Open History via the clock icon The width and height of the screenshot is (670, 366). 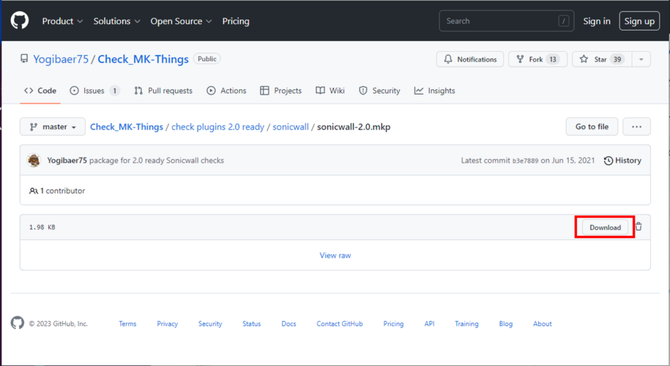tap(608, 161)
